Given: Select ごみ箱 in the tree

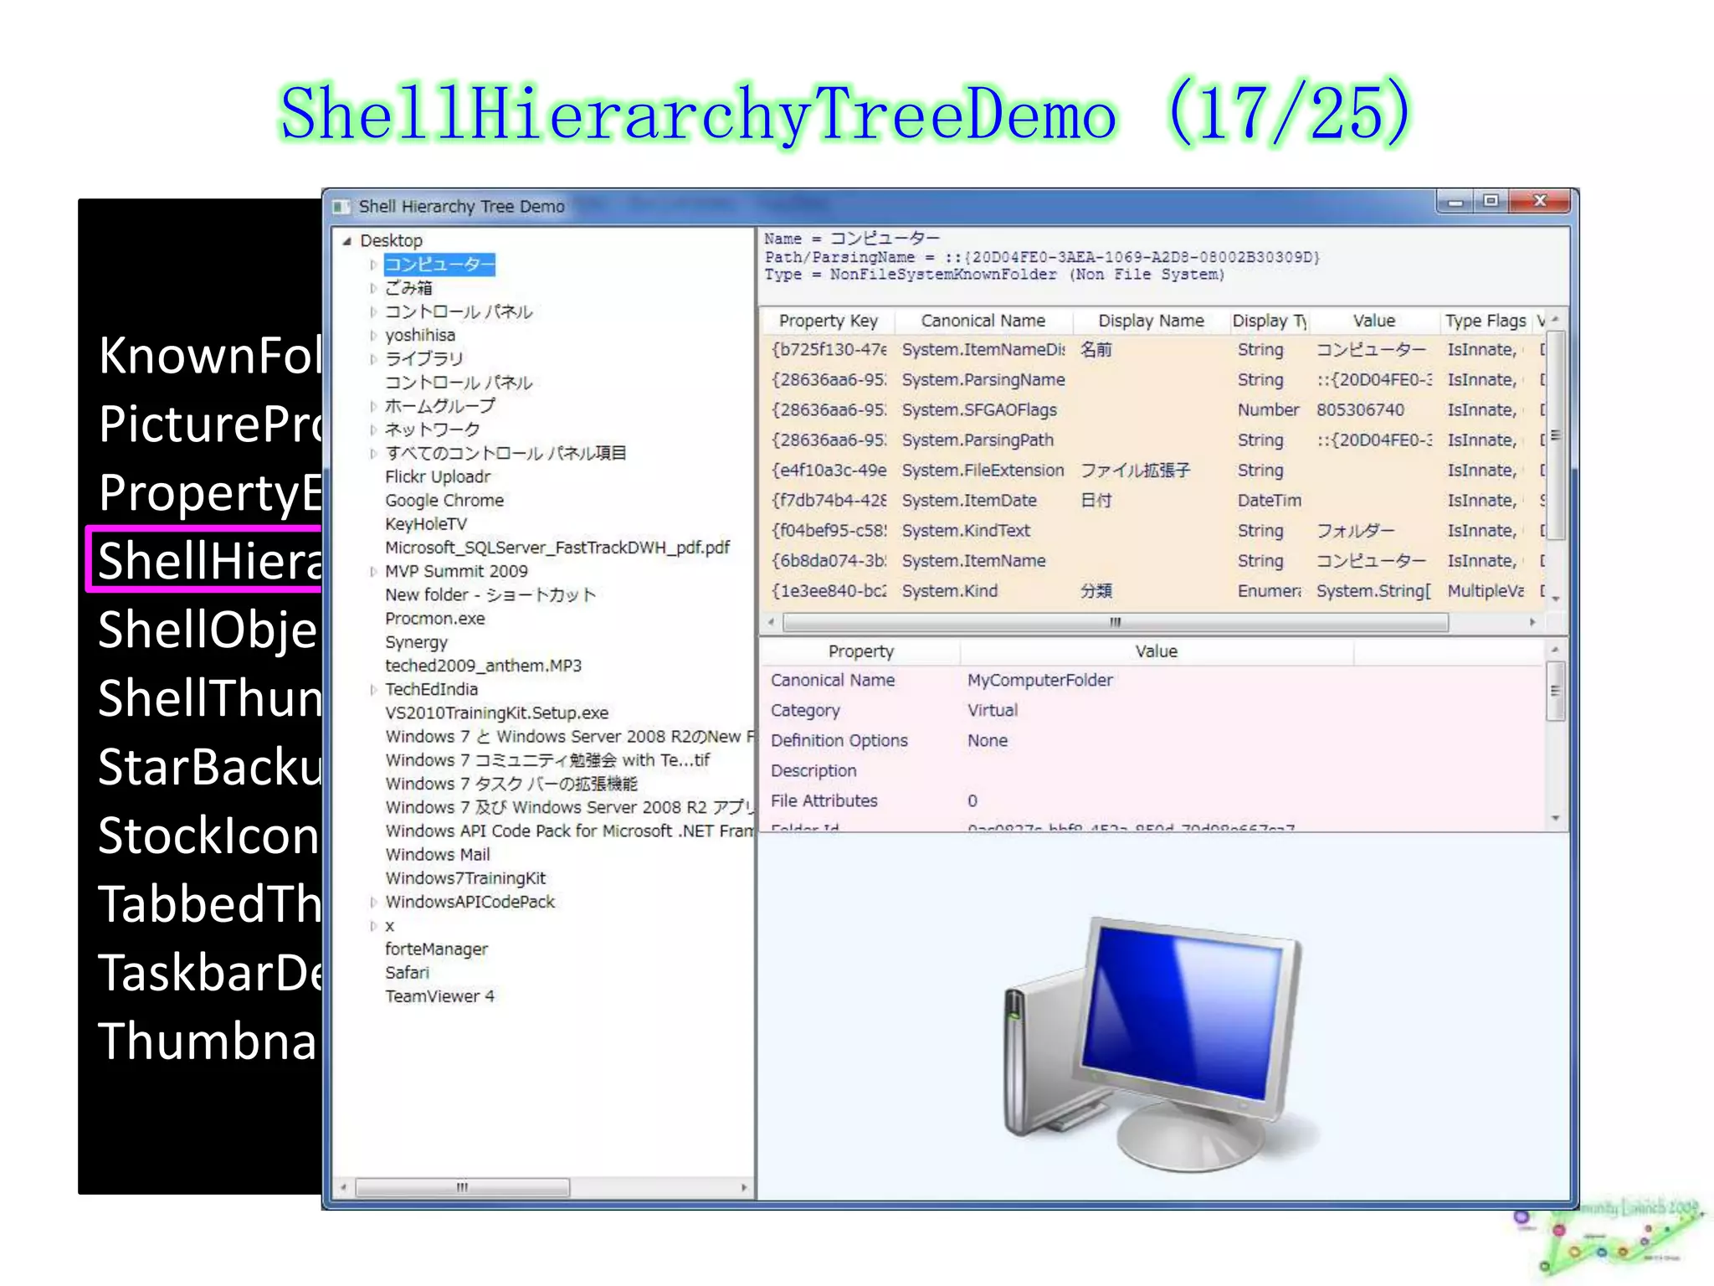Looking at the screenshot, I should 408,288.
